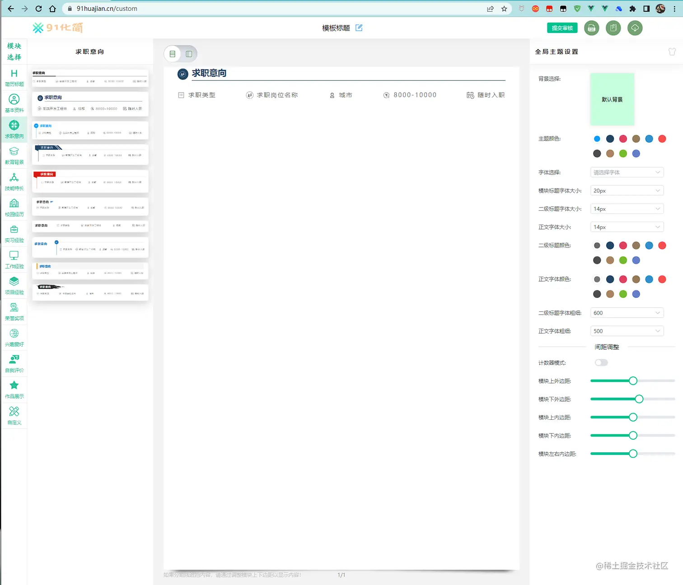This screenshot has width=683, height=585.
Task: Enable 计数器模式 toggle switch
Action: [x=601, y=362]
